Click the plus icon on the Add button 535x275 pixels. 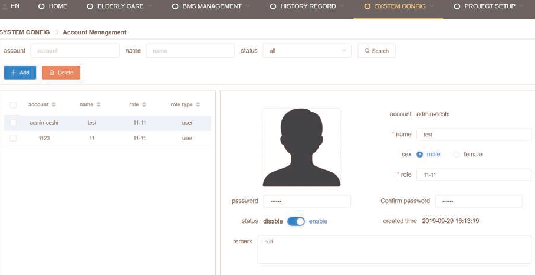[14, 73]
